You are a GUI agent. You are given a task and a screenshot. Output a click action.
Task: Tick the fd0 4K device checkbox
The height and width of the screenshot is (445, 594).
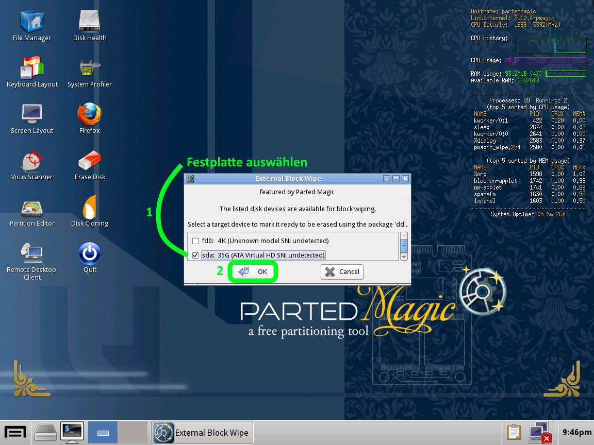point(195,241)
